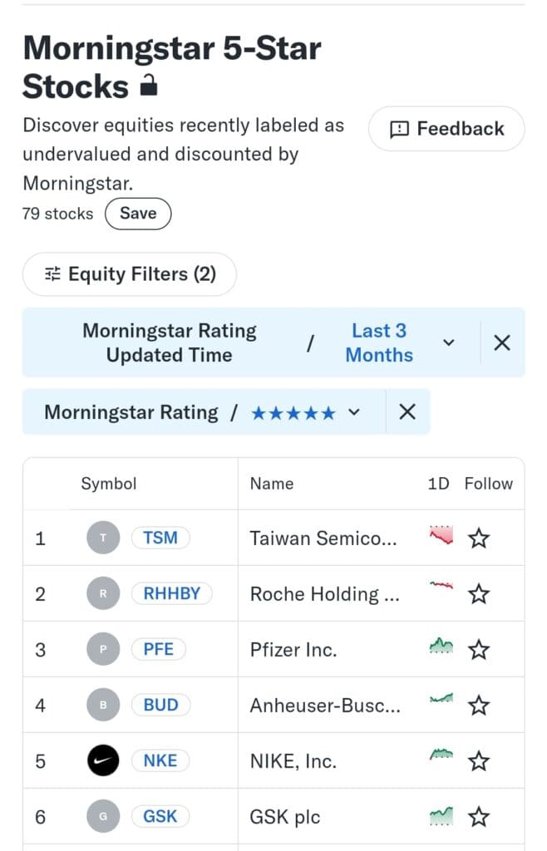The height and width of the screenshot is (851, 547).
Task: Sort by the Name column header
Action: (272, 484)
